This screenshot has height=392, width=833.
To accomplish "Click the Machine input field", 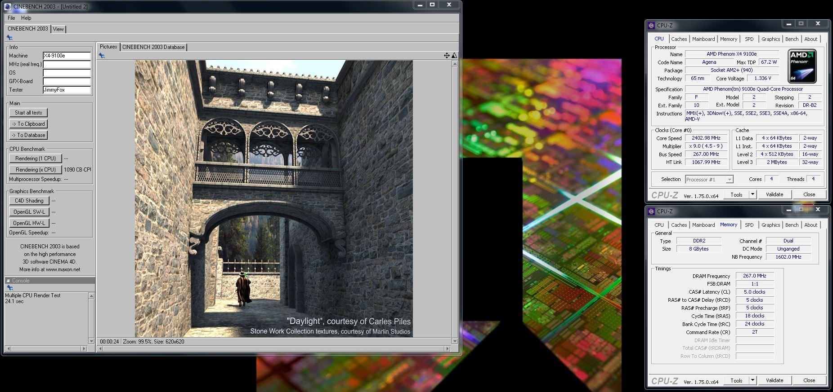I will coord(67,56).
